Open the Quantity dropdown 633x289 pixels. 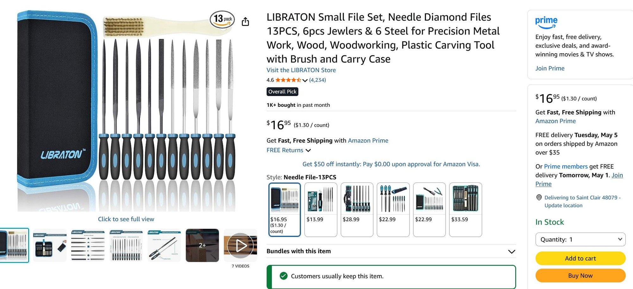[x=580, y=240]
